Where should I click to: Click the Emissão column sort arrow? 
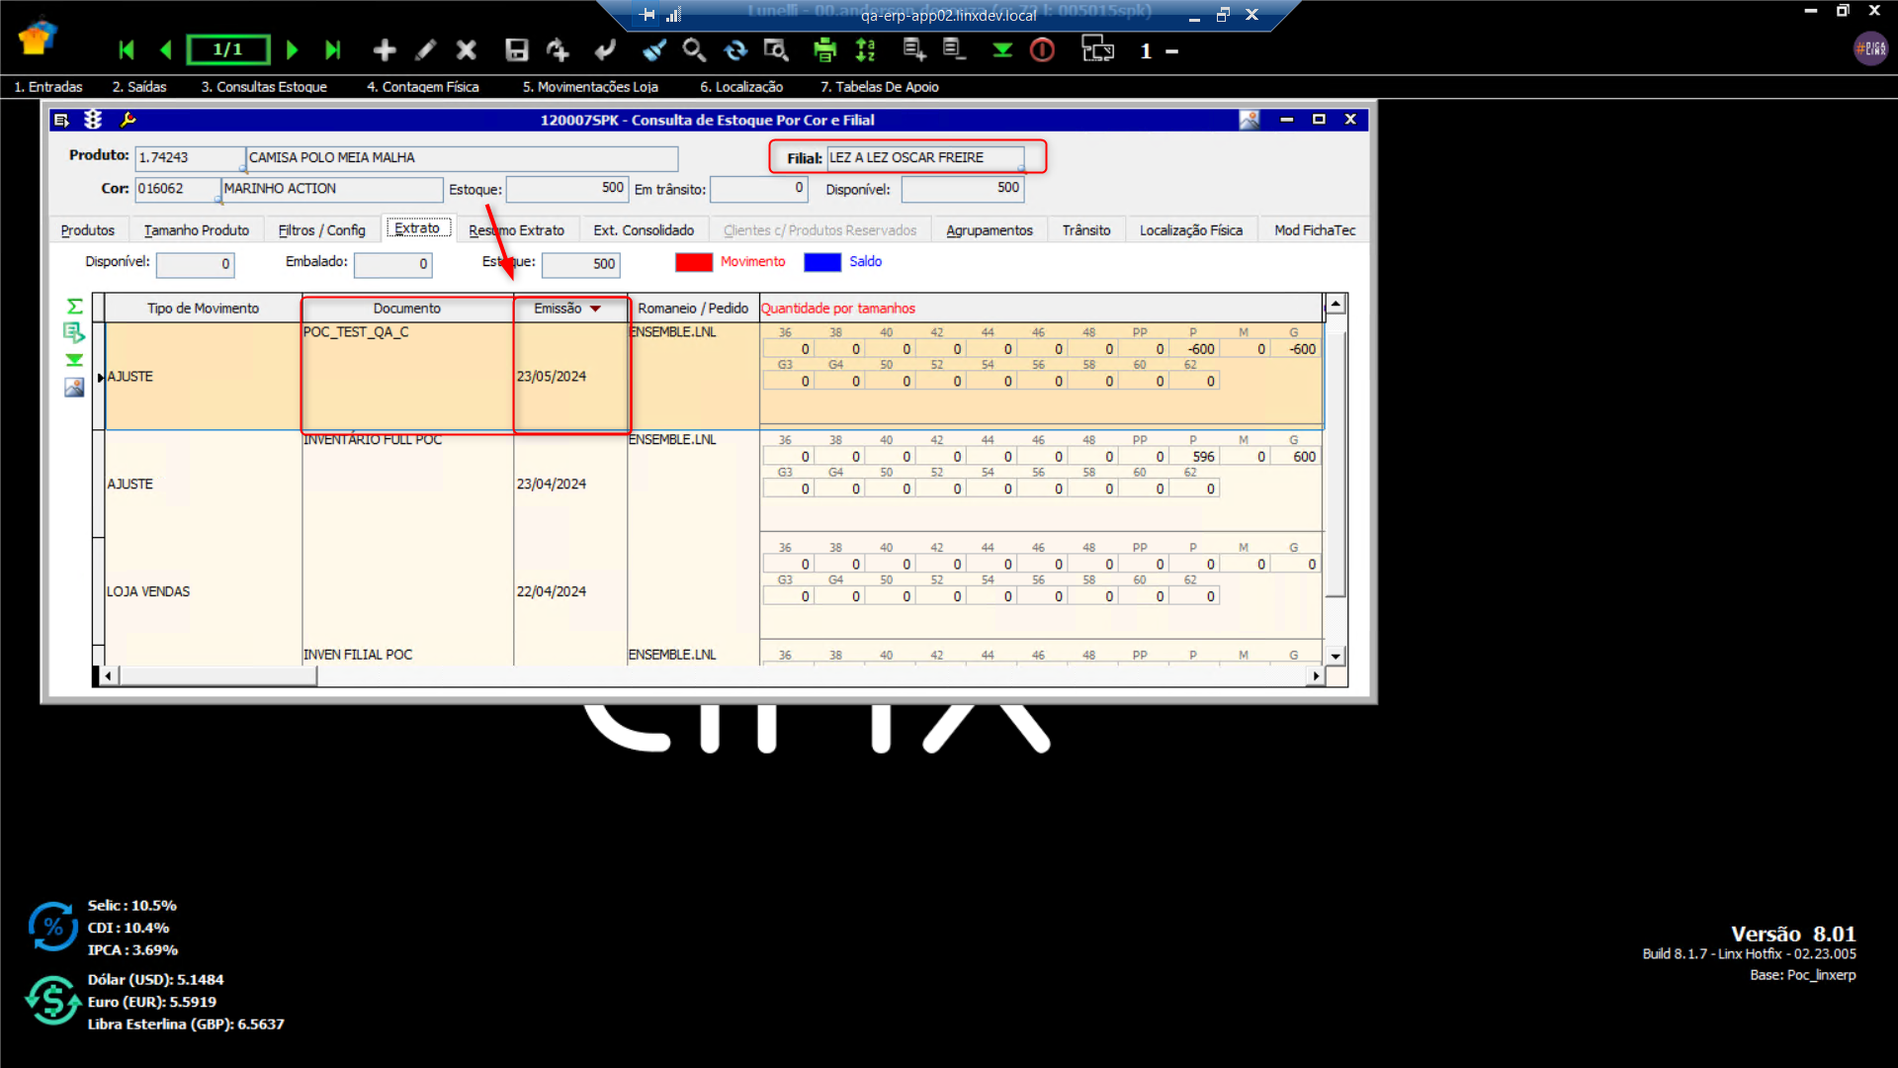[x=595, y=309]
